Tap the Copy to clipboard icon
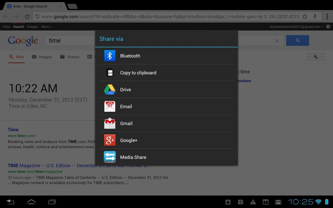Viewport: 333px width, 208px height. [110, 72]
